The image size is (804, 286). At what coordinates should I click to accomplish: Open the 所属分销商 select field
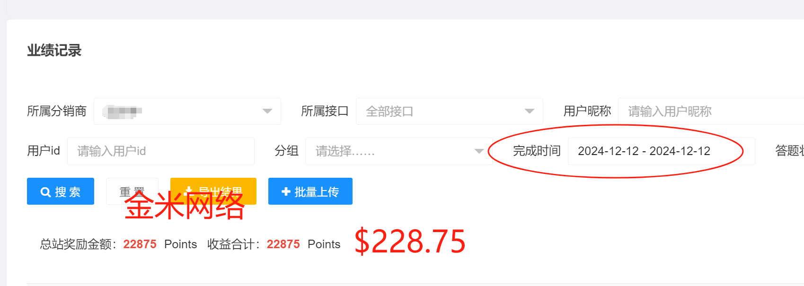[x=187, y=112]
